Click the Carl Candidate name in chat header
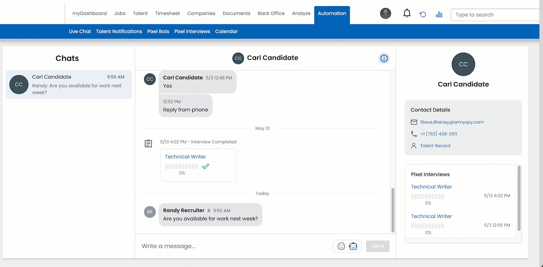This screenshot has height=267, width=543. click(x=273, y=58)
